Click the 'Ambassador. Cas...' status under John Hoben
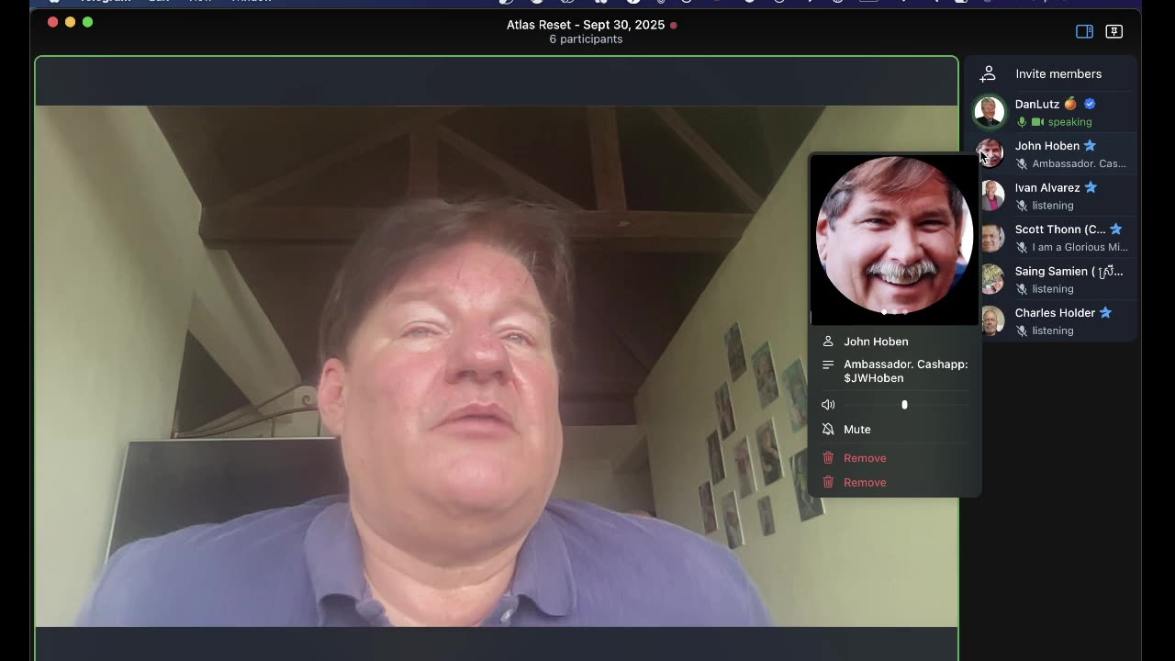 click(1080, 164)
